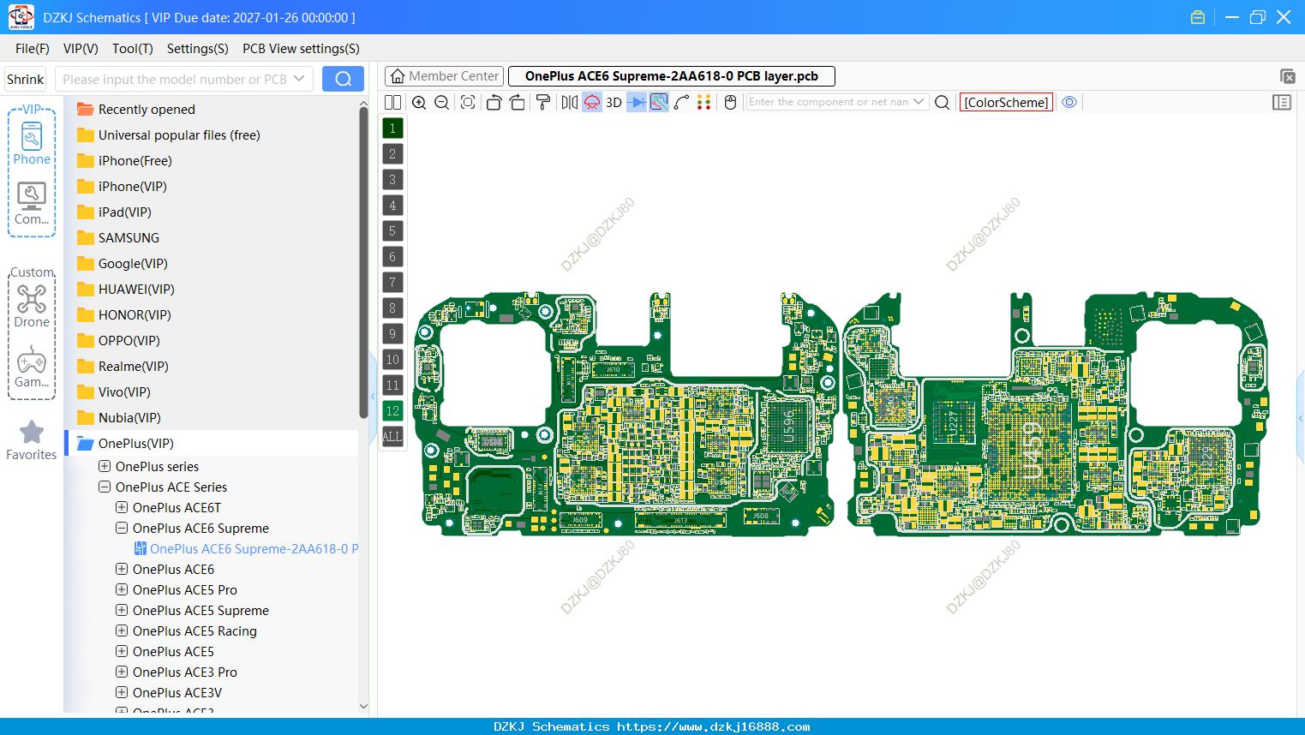Expand the OnePlus ACE6T node
Viewport: 1305px width, 735px height.
coord(122,508)
